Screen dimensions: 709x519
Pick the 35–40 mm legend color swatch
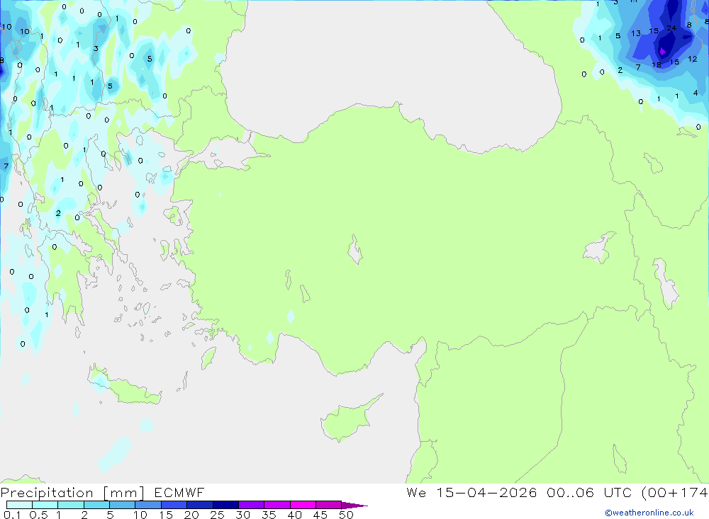pos(277,505)
